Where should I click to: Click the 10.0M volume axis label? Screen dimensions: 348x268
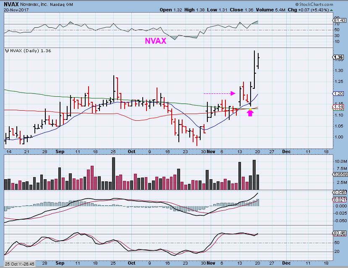340,162
